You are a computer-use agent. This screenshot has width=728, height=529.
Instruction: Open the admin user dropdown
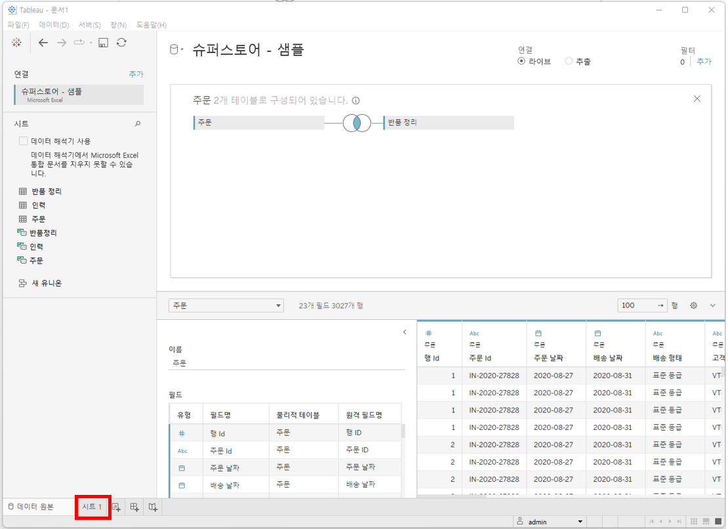550,522
